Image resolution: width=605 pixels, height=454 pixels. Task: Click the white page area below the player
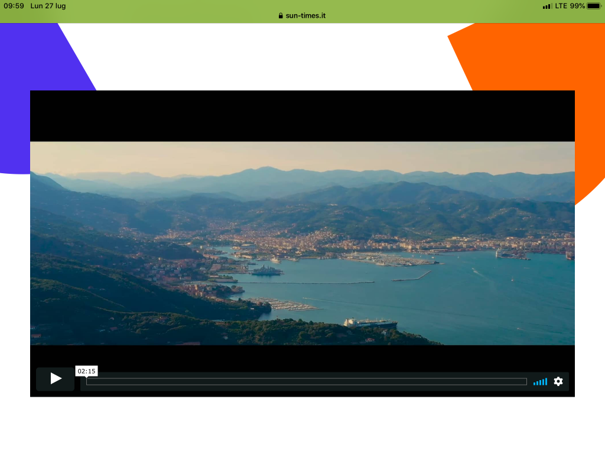(302, 426)
